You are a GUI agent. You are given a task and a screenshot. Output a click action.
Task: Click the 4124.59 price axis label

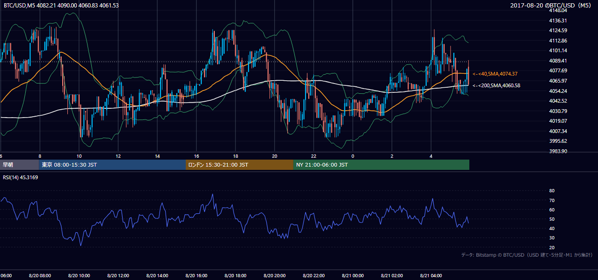point(558,30)
